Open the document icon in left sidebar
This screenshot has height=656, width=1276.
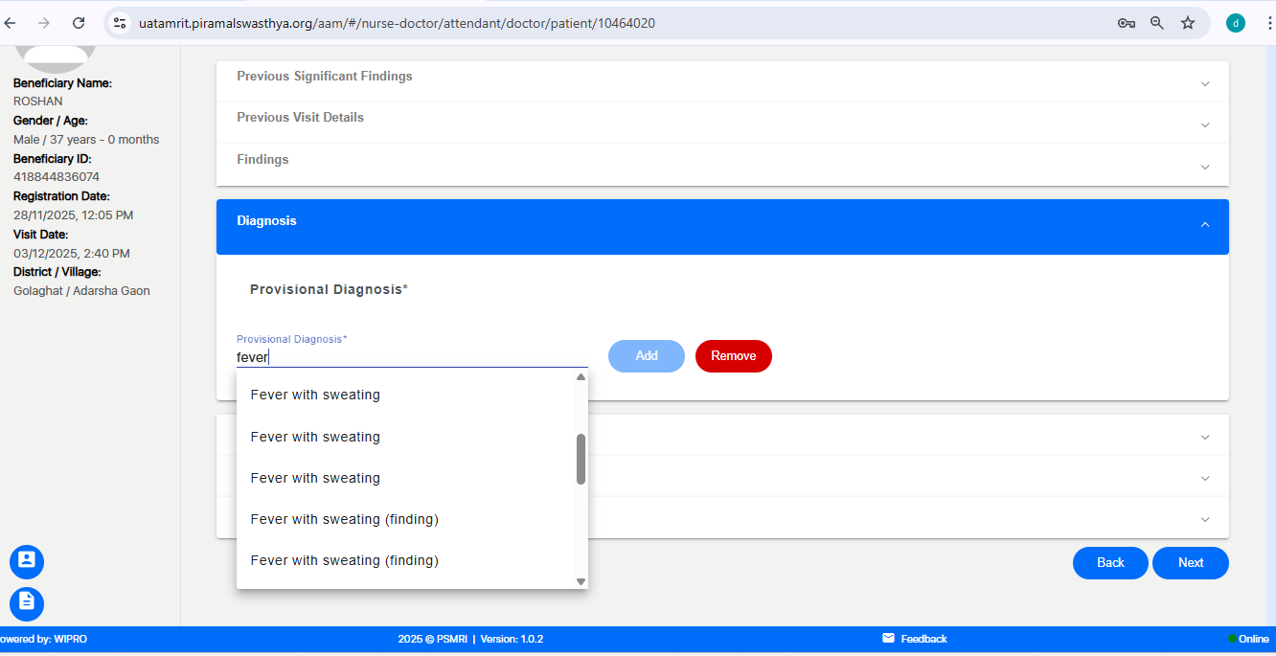click(x=27, y=602)
